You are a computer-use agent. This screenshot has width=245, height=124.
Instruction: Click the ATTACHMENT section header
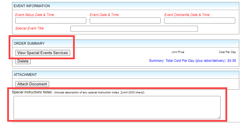click(25, 75)
